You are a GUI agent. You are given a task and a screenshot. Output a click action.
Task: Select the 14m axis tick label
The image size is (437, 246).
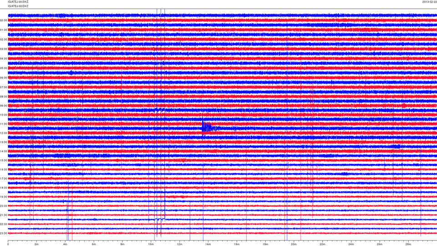click(208, 244)
